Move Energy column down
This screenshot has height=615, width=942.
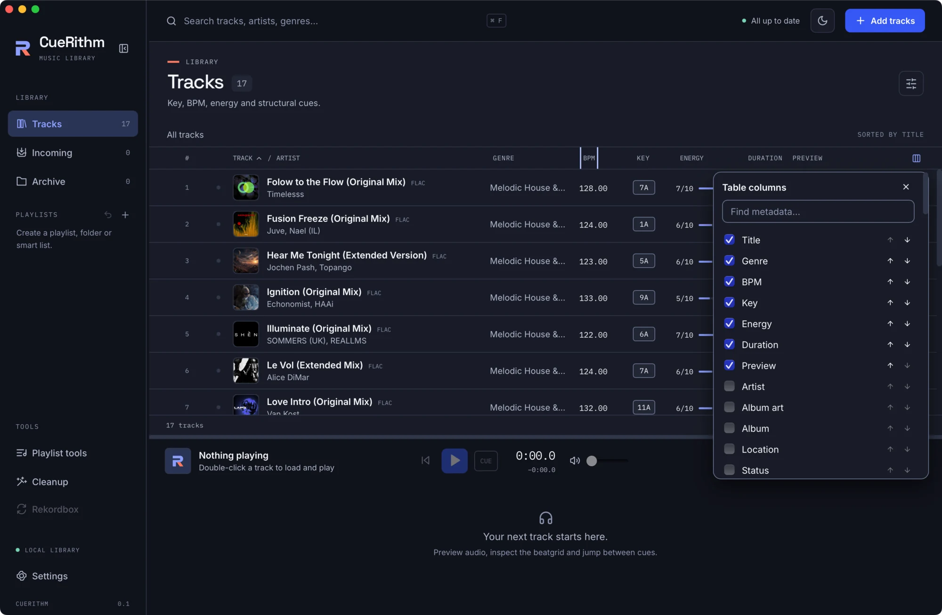(x=907, y=324)
